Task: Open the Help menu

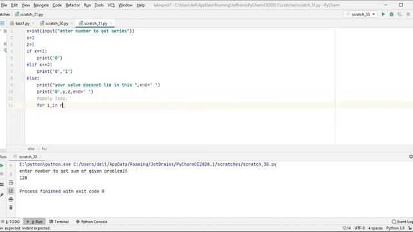Action: point(141,5)
